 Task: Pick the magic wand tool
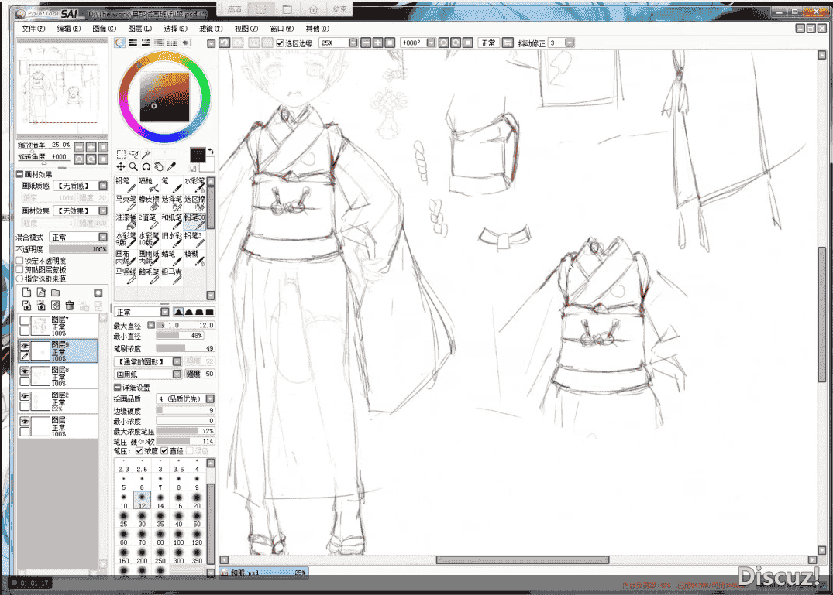tap(146, 154)
